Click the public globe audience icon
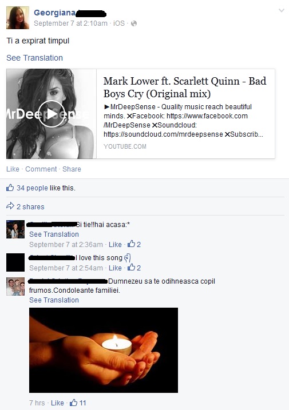 [134, 23]
